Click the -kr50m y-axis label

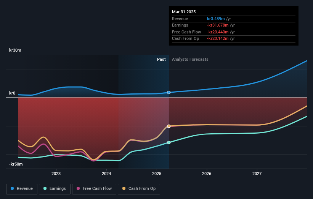pos(16,164)
